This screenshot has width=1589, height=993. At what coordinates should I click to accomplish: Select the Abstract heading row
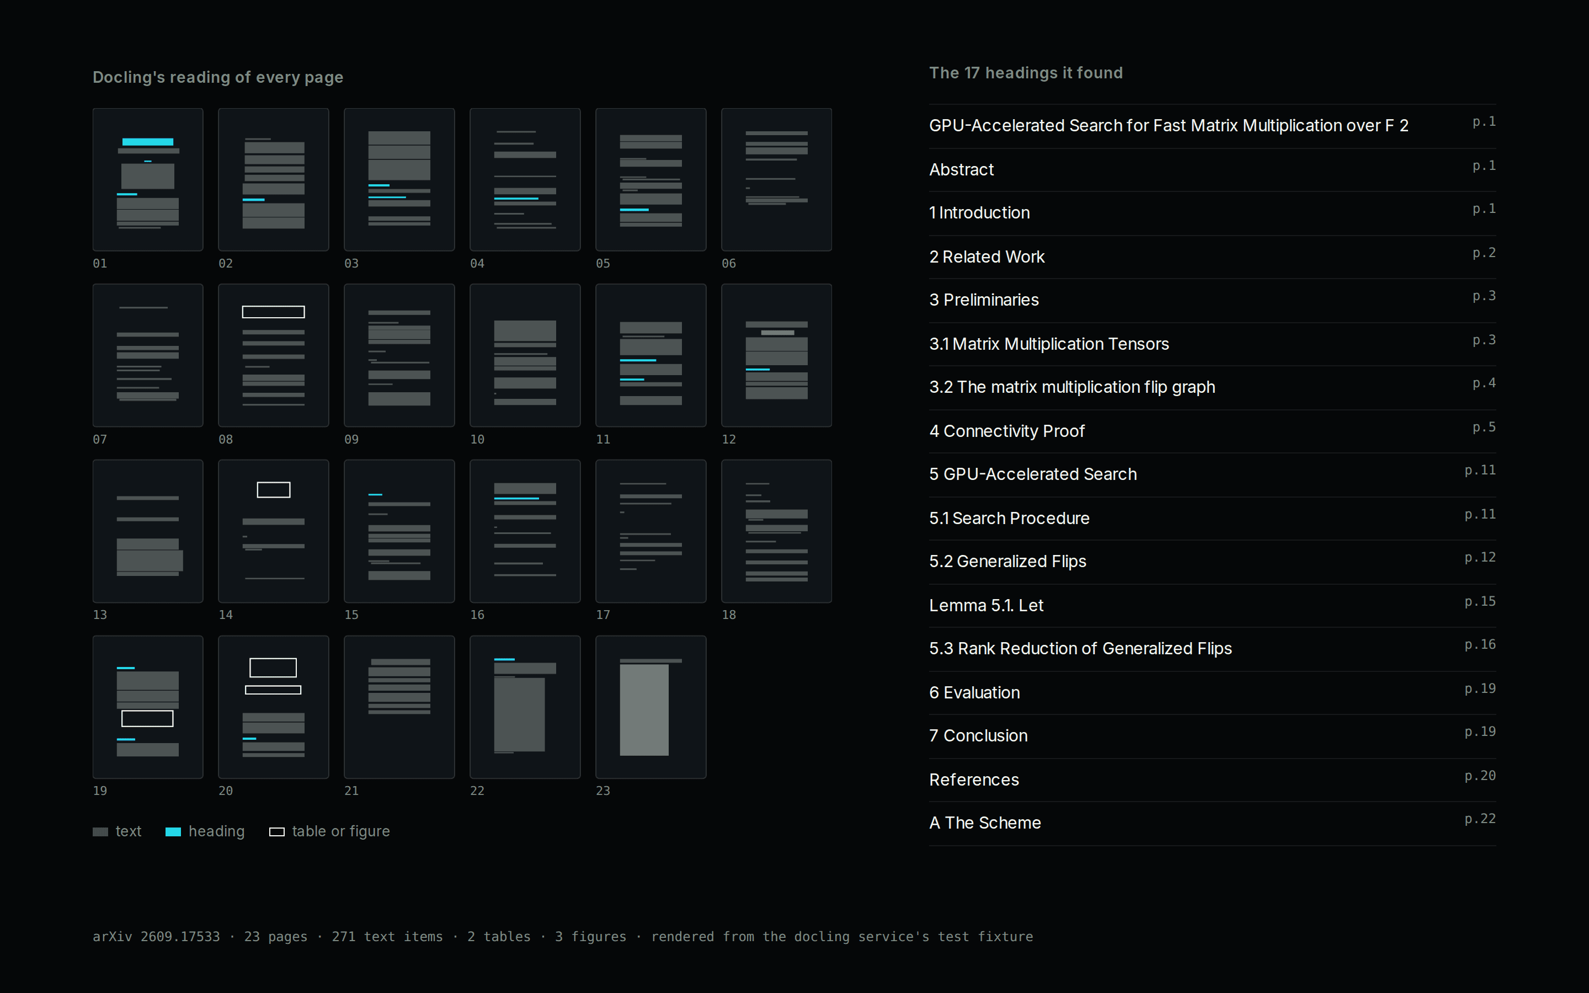click(1212, 170)
